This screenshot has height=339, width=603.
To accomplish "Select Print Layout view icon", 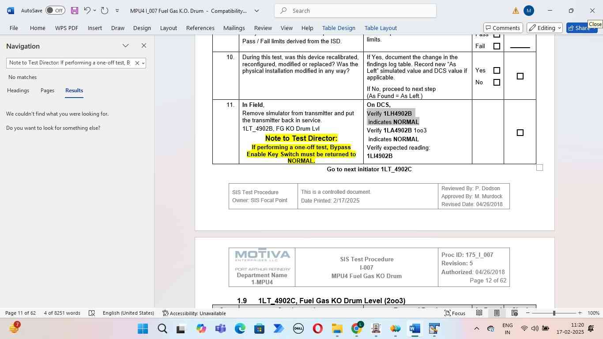I will coord(497,313).
